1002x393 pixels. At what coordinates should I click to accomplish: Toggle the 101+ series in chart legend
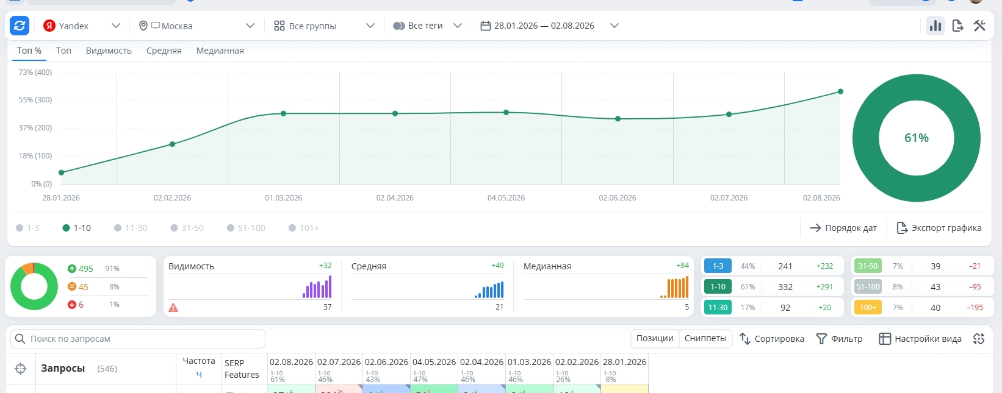(304, 228)
